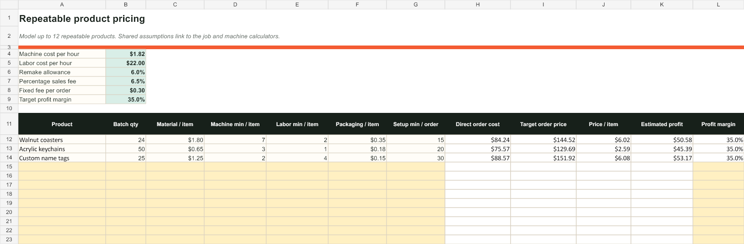This screenshot has width=744, height=244.
Task: Select the 'Price / item' header cell
Action: click(x=604, y=124)
